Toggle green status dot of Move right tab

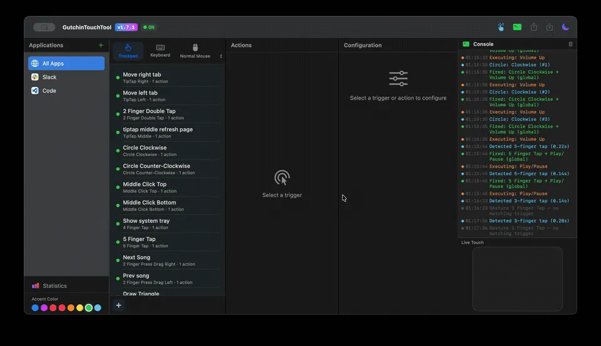(118, 78)
